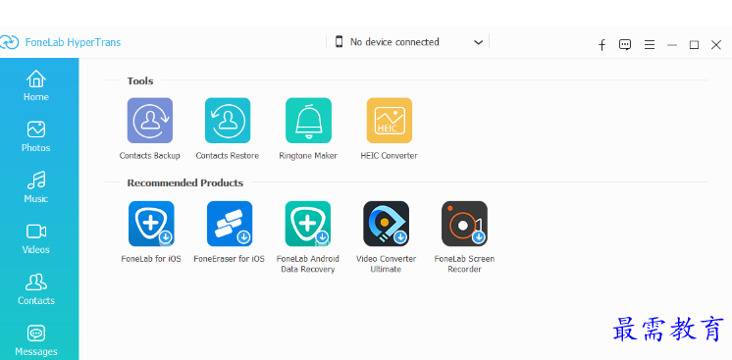Switch to Messages in the sidebar
Image resolution: width=732 pixels, height=360 pixels.
[x=36, y=340]
